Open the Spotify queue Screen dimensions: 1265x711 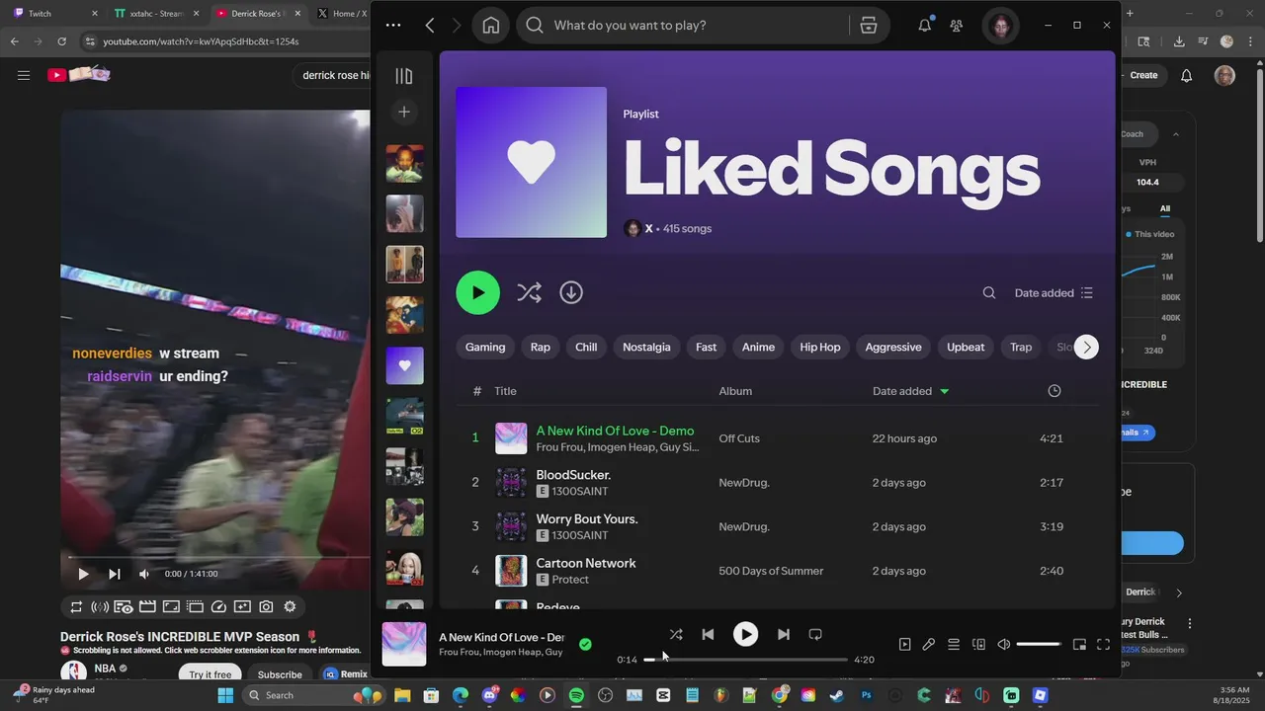954,645
